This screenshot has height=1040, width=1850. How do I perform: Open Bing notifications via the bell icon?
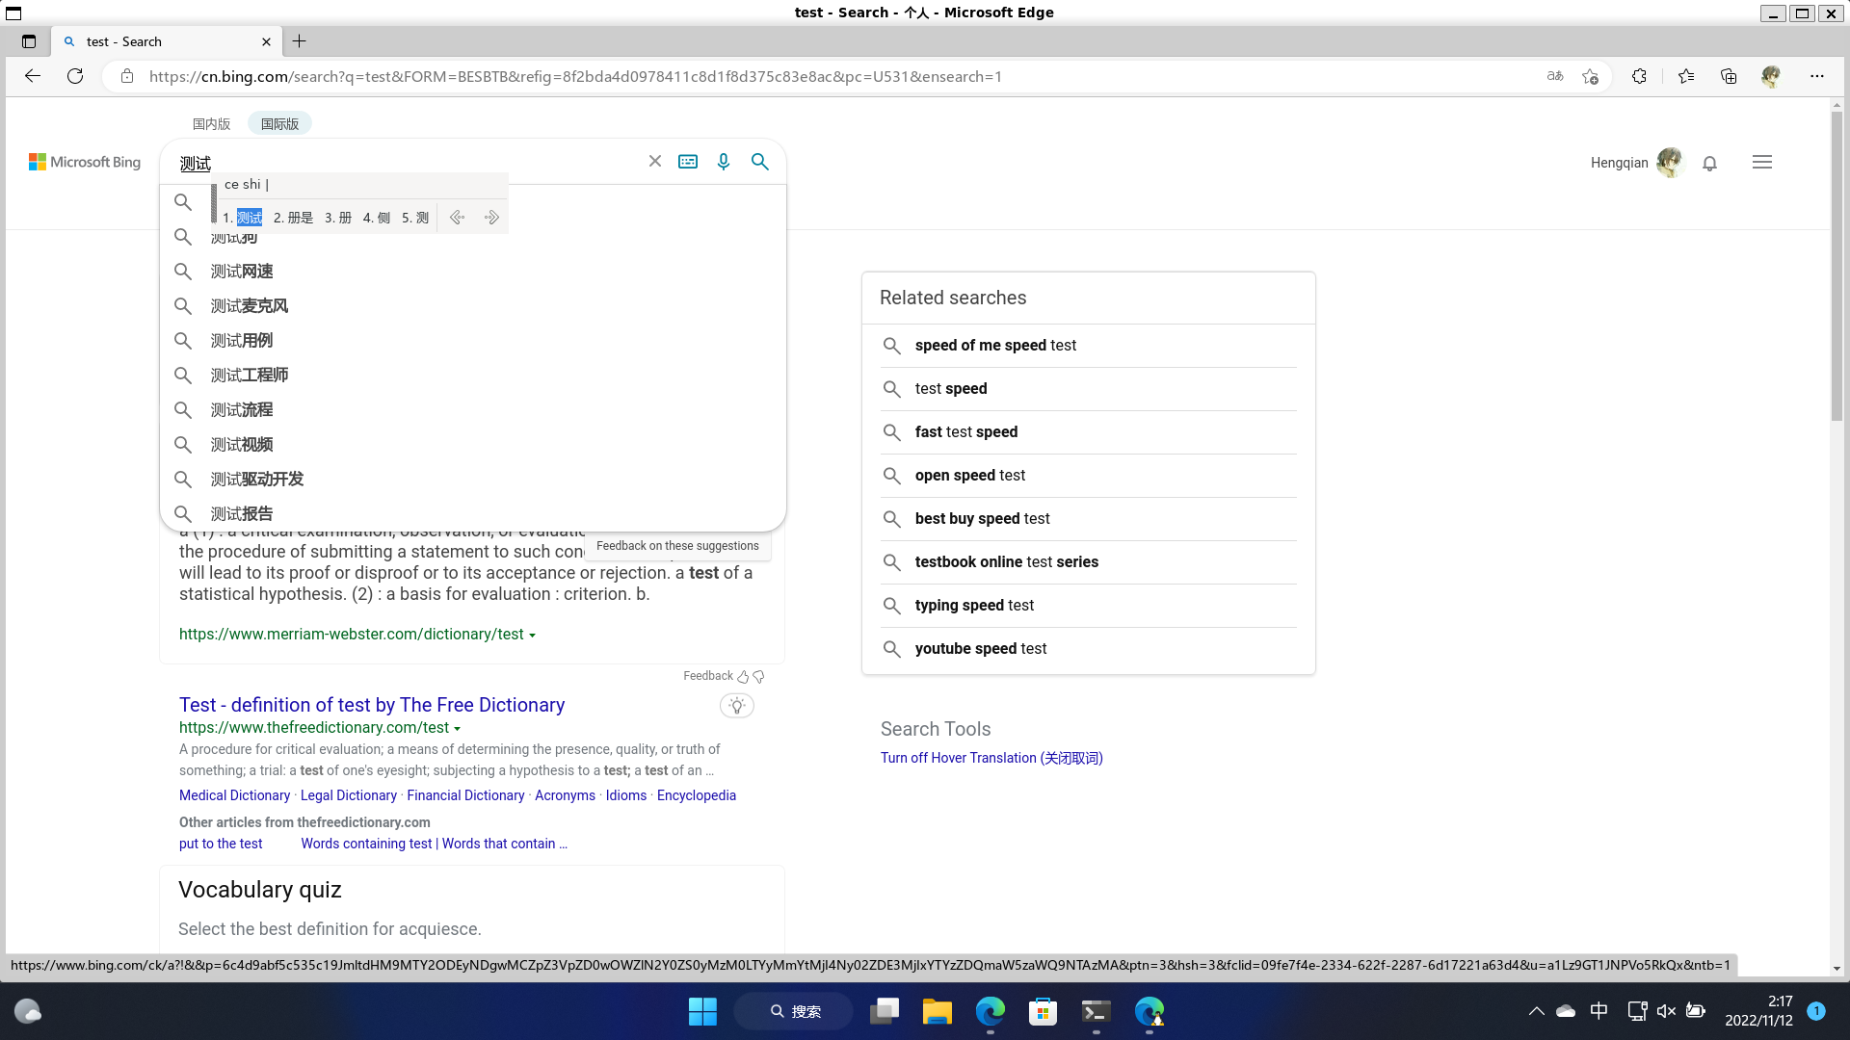pyautogui.click(x=1709, y=164)
